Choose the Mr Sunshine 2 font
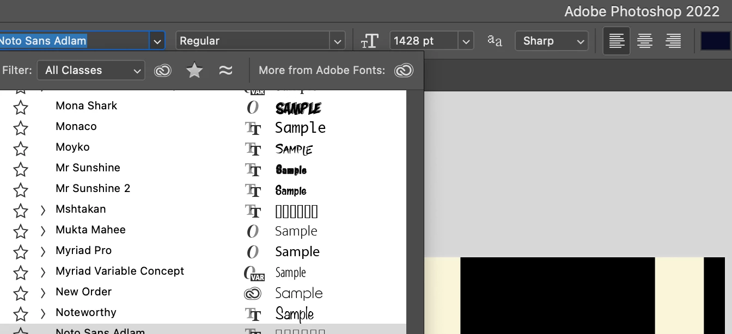732x334 pixels. 93,188
